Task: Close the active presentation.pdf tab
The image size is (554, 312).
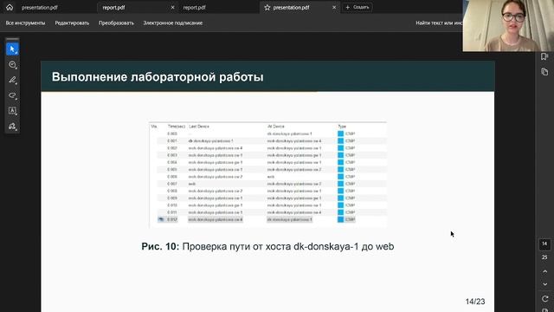Action: [x=334, y=8]
